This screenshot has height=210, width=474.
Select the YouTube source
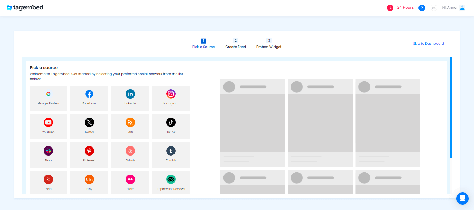(48, 126)
